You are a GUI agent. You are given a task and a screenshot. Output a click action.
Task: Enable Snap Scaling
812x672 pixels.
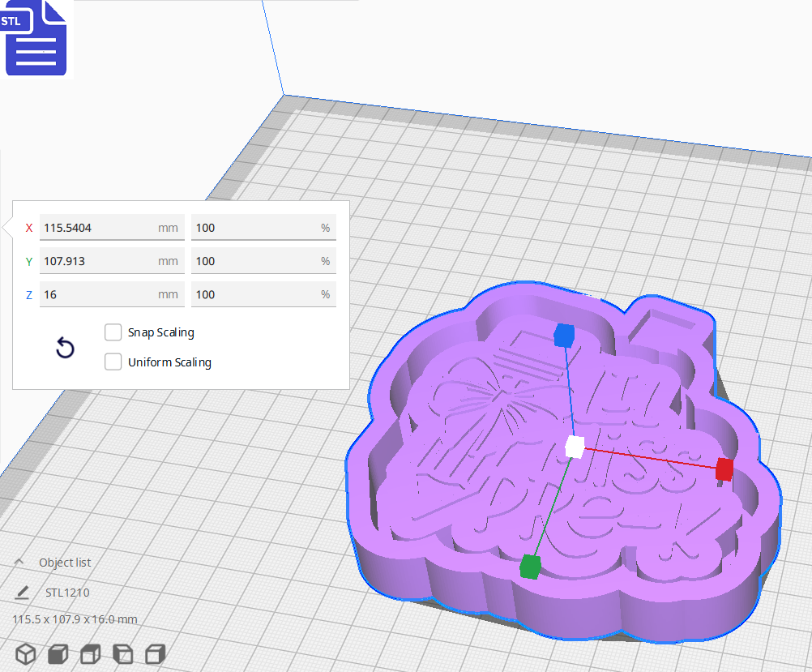coord(113,332)
